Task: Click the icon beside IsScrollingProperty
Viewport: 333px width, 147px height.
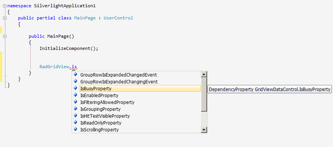Action: (75, 129)
